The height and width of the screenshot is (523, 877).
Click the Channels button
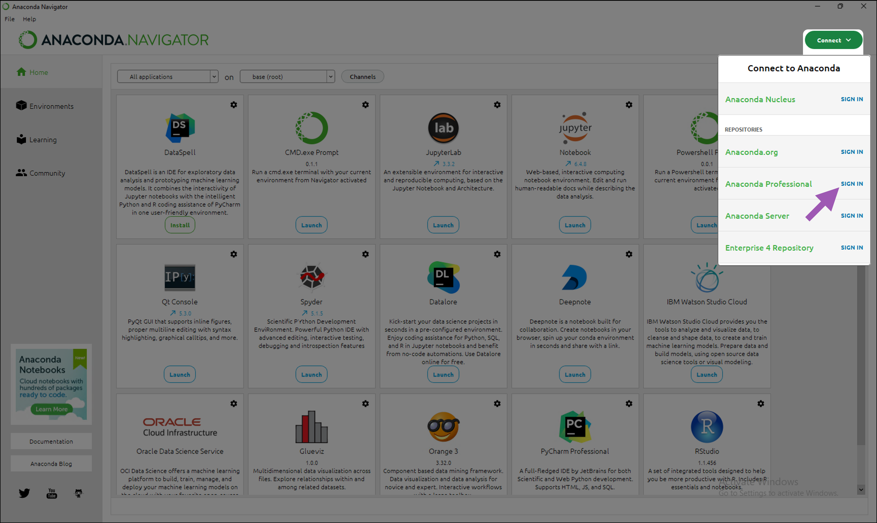[362, 77]
